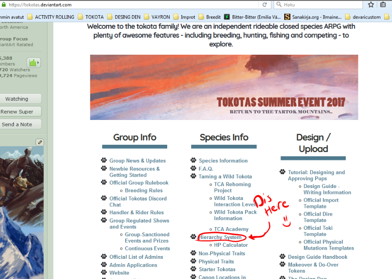
Task: Click the reload page icon
Action: [264, 5]
